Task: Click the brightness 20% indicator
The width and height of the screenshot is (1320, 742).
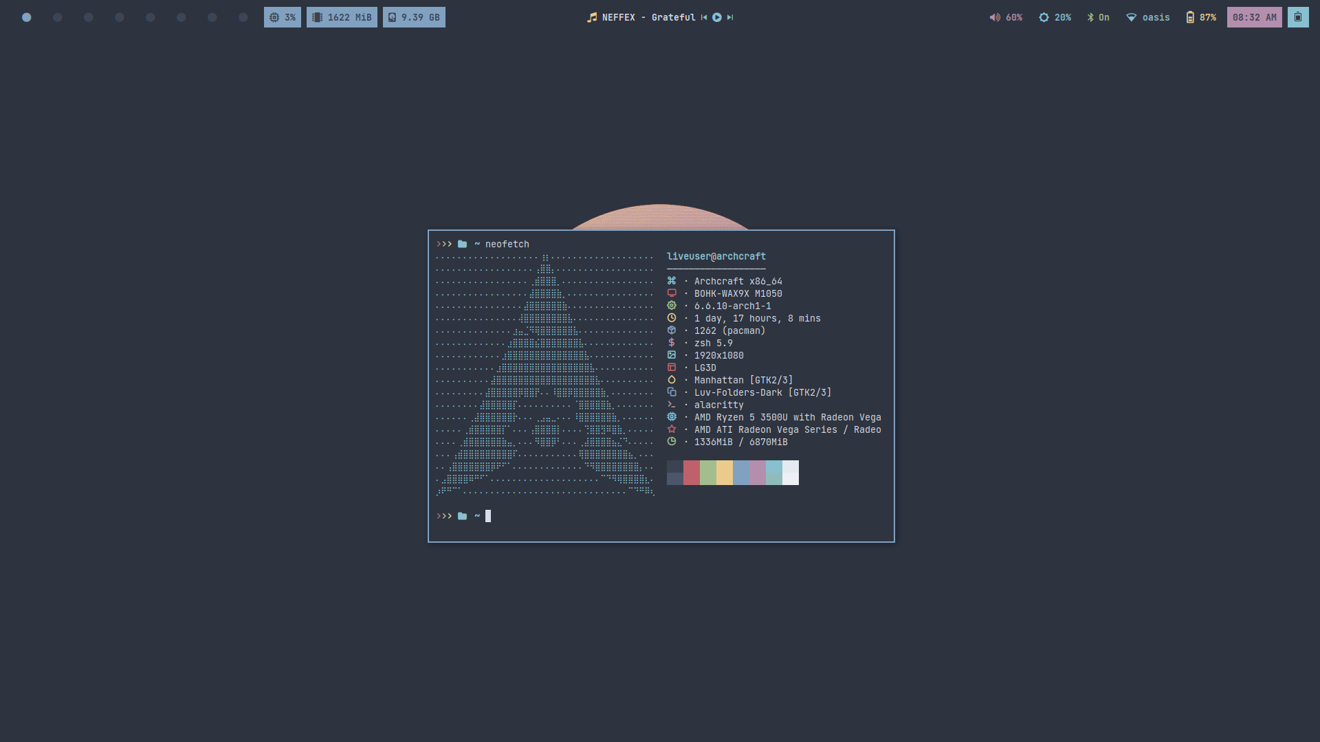Action: click(1055, 17)
